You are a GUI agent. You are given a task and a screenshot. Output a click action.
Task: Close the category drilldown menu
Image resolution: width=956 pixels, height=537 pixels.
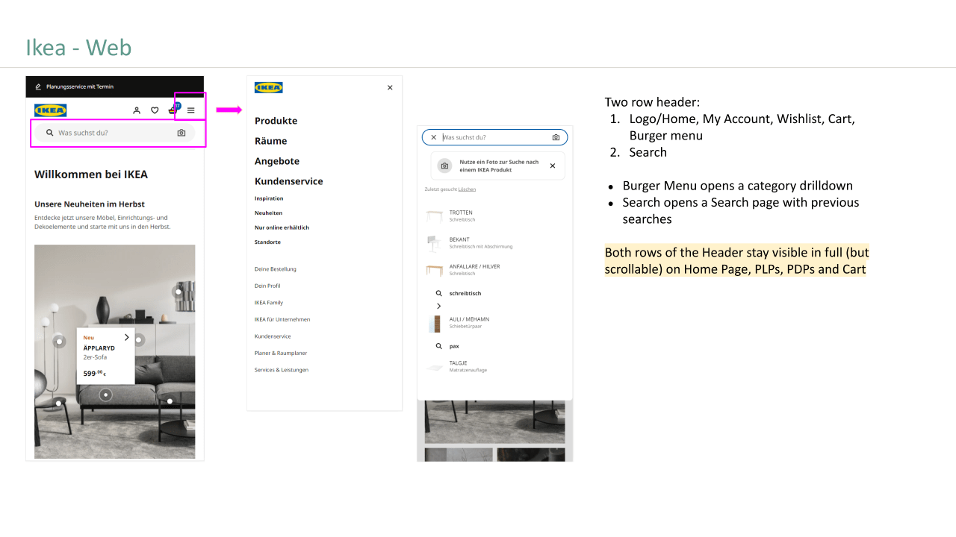pos(390,88)
